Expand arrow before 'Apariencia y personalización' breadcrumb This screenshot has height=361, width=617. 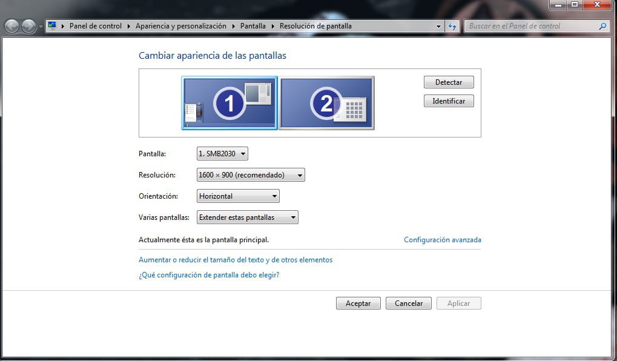pyautogui.click(x=129, y=27)
